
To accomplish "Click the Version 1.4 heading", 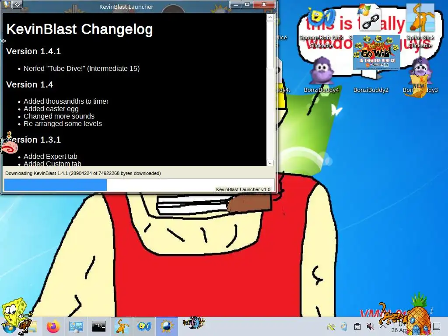I will (x=29, y=84).
